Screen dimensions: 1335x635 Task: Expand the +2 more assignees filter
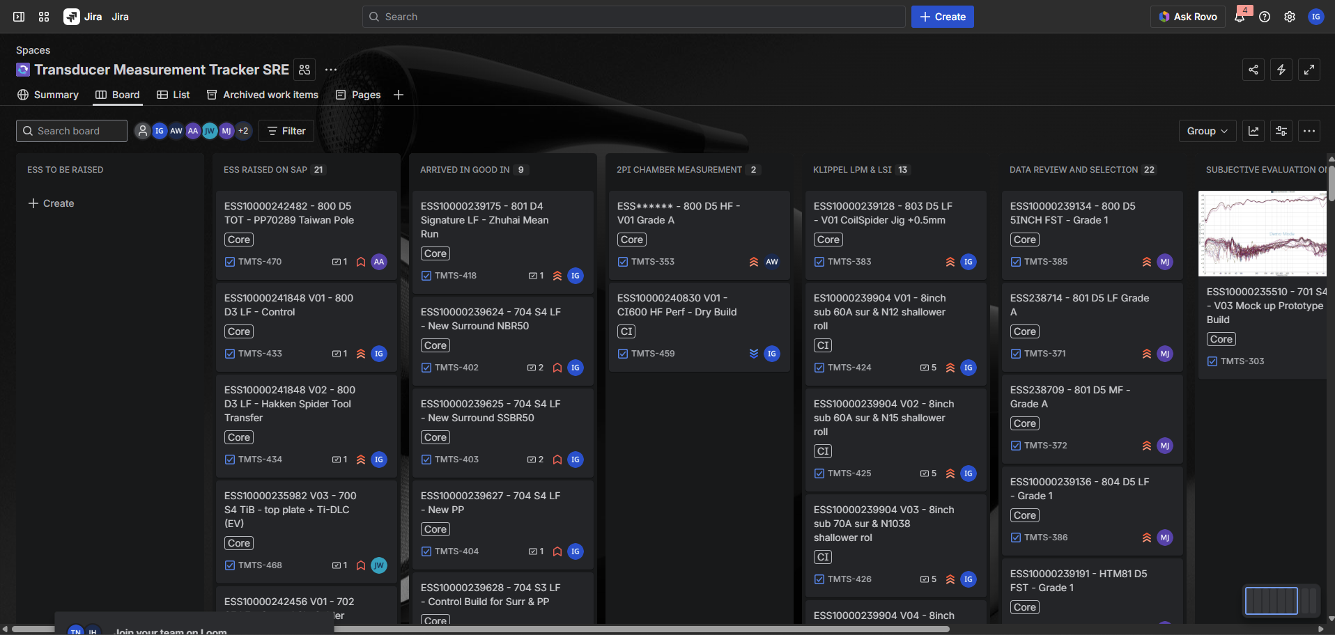pyautogui.click(x=243, y=131)
